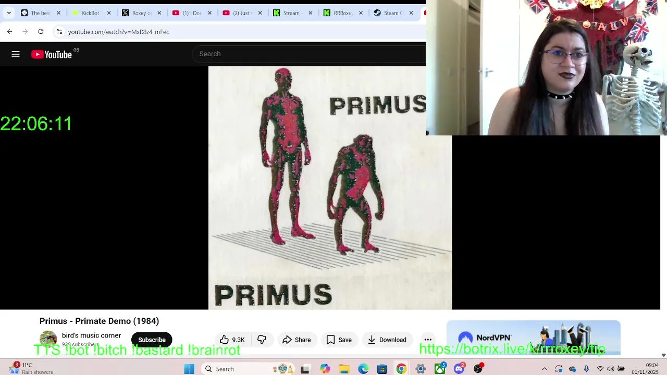The width and height of the screenshot is (667, 375).
Task: View site information icon in address bar
Action: point(59,32)
